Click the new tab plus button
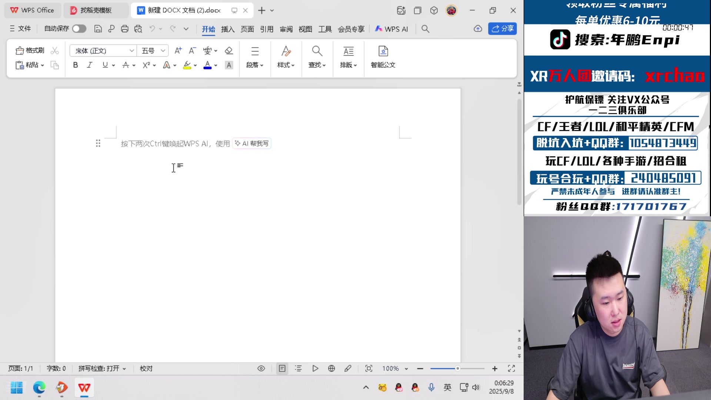 (262, 10)
